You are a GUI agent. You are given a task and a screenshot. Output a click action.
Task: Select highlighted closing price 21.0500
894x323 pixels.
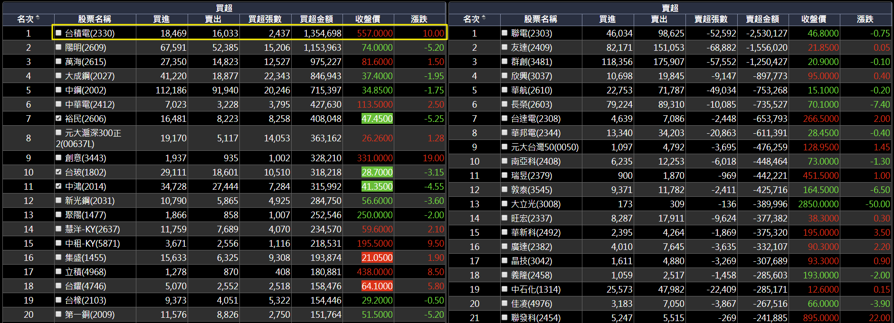377,258
